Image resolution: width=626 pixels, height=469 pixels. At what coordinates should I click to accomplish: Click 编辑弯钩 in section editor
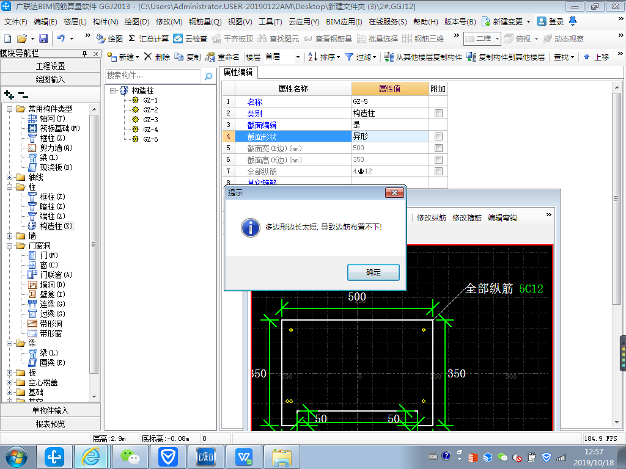point(503,218)
